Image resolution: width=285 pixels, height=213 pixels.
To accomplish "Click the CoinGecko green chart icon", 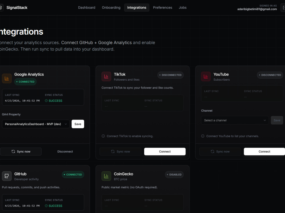I will [x=106, y=176].
